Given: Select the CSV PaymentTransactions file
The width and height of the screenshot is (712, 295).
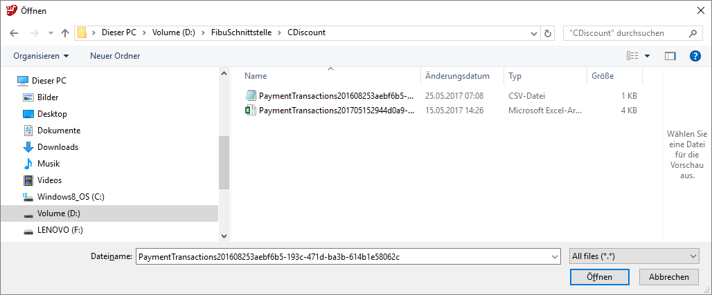Looking at the screenshot, I should pos(336,95).
